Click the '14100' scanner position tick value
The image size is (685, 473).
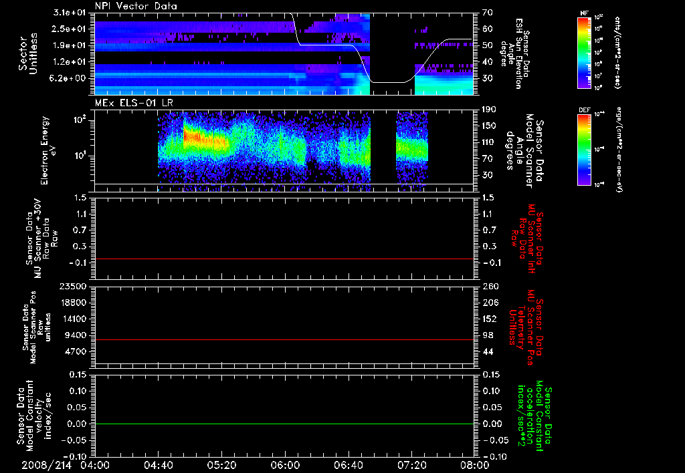click(73, 319)
